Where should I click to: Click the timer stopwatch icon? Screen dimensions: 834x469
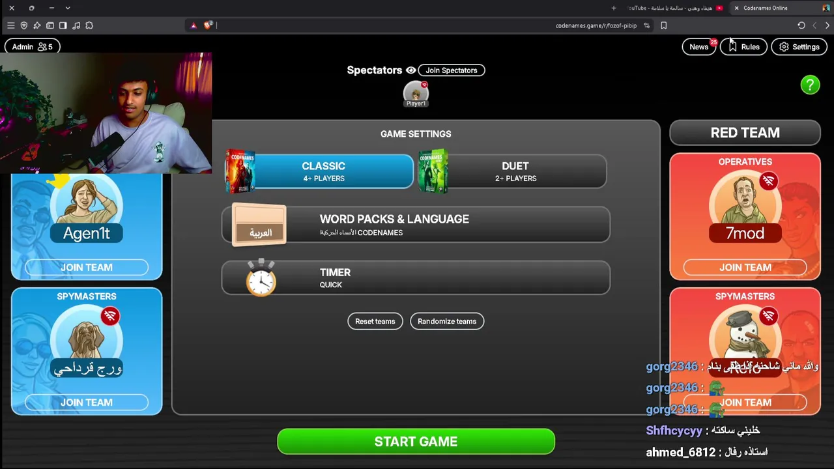261,278
